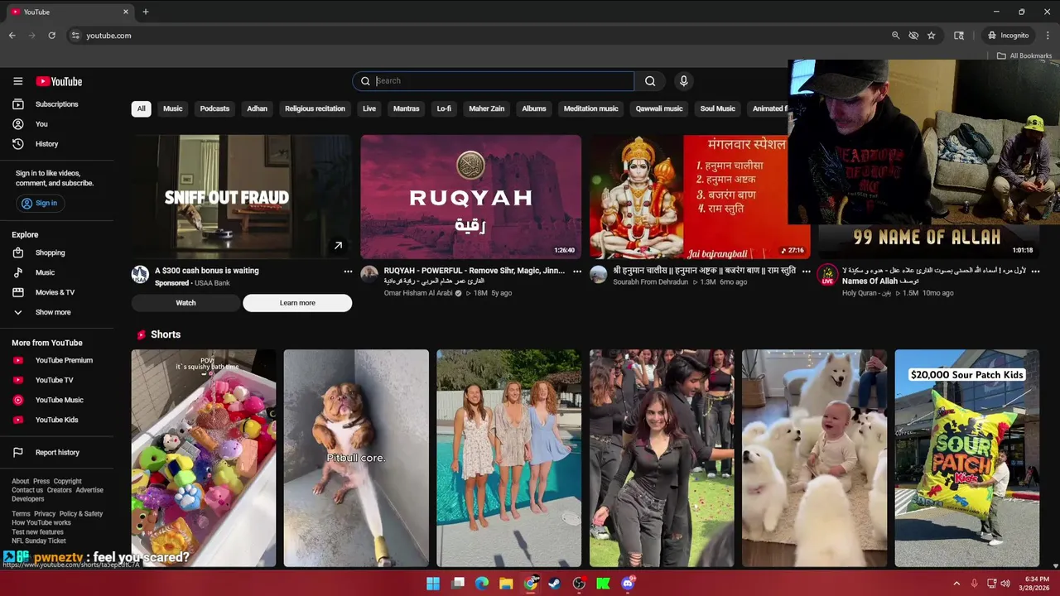Click Watch on the sponsored ad
1060x596 pixels.
[185, 303]
